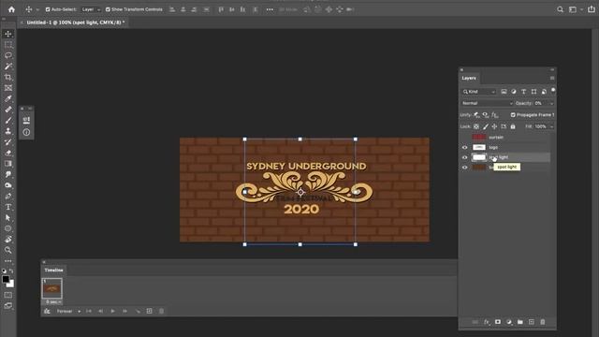Hide the logo layer
The height and width of the screenshot is (337, 599).
[x=464, y=147]
